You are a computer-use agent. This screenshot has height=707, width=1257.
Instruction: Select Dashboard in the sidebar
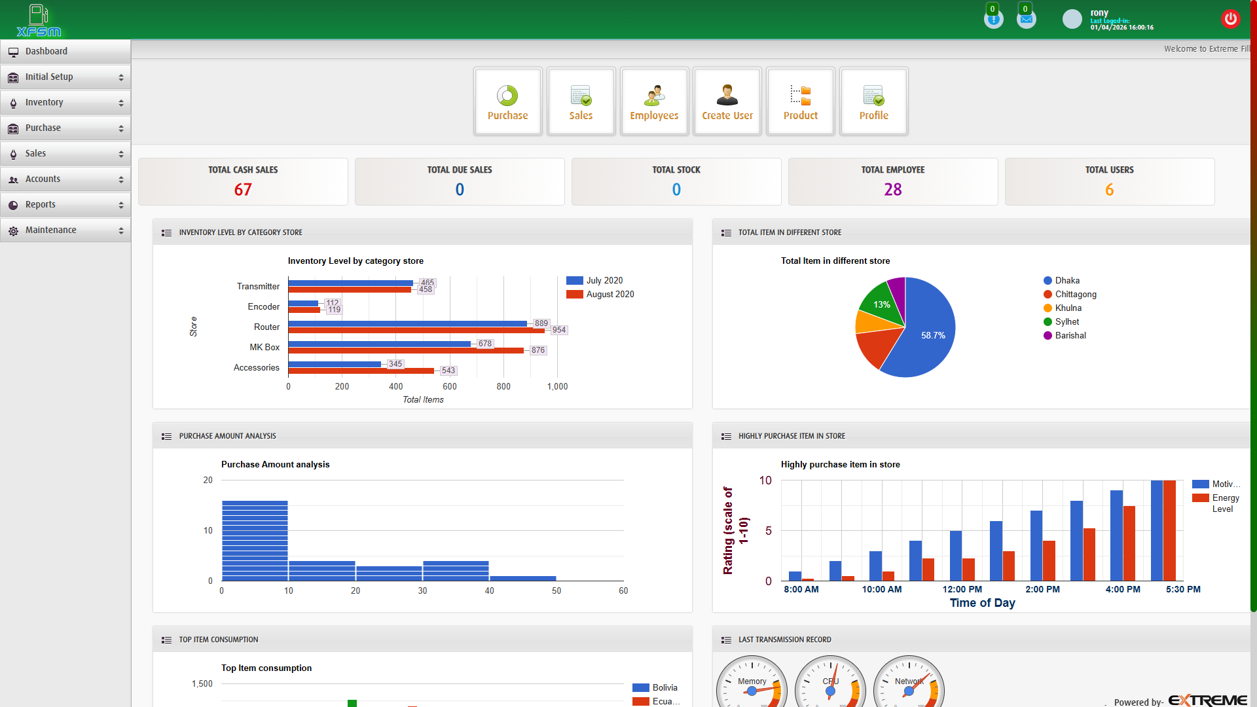(65, 51)
